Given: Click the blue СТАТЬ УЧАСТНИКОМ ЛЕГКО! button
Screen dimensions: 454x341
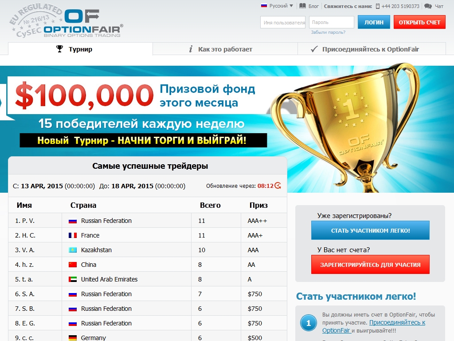Looking at the screenshot, I should pos(370,230).
